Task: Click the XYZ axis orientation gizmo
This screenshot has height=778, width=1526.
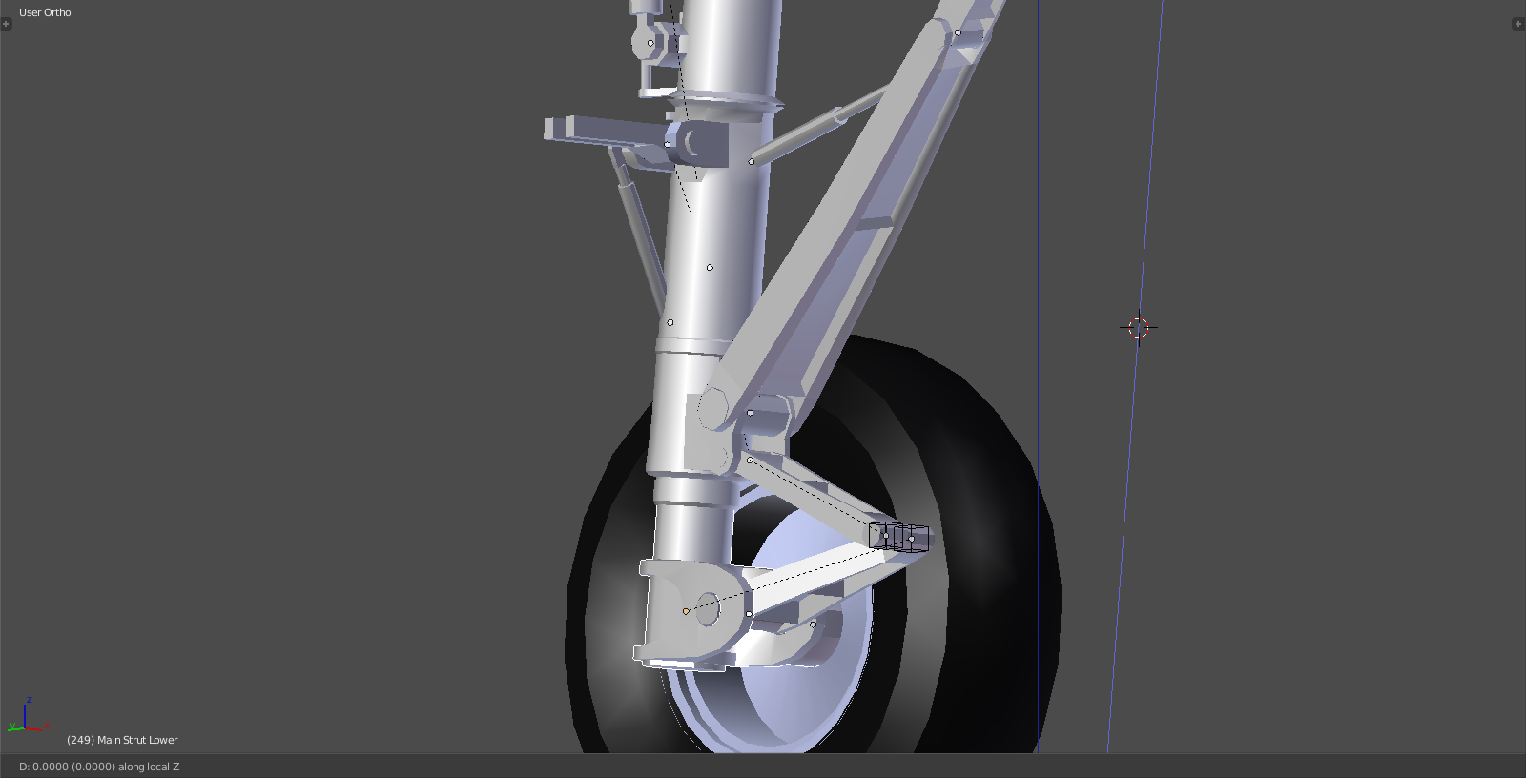Action: coord(27,715)
